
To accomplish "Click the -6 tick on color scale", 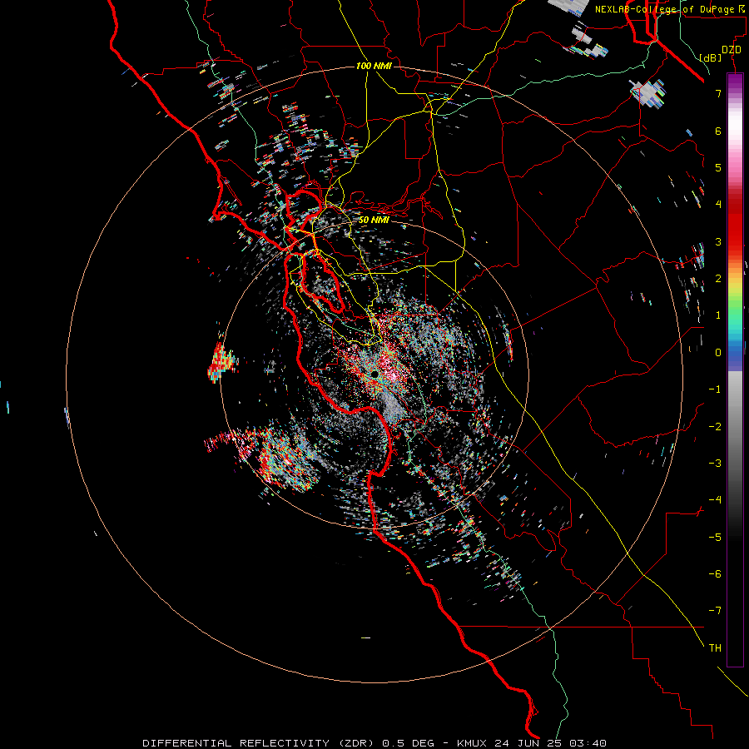I will 715,574.
